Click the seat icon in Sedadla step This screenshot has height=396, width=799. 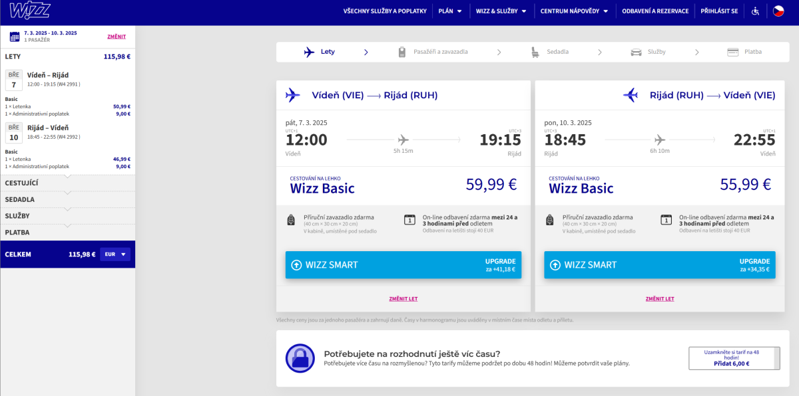[535, 52]
